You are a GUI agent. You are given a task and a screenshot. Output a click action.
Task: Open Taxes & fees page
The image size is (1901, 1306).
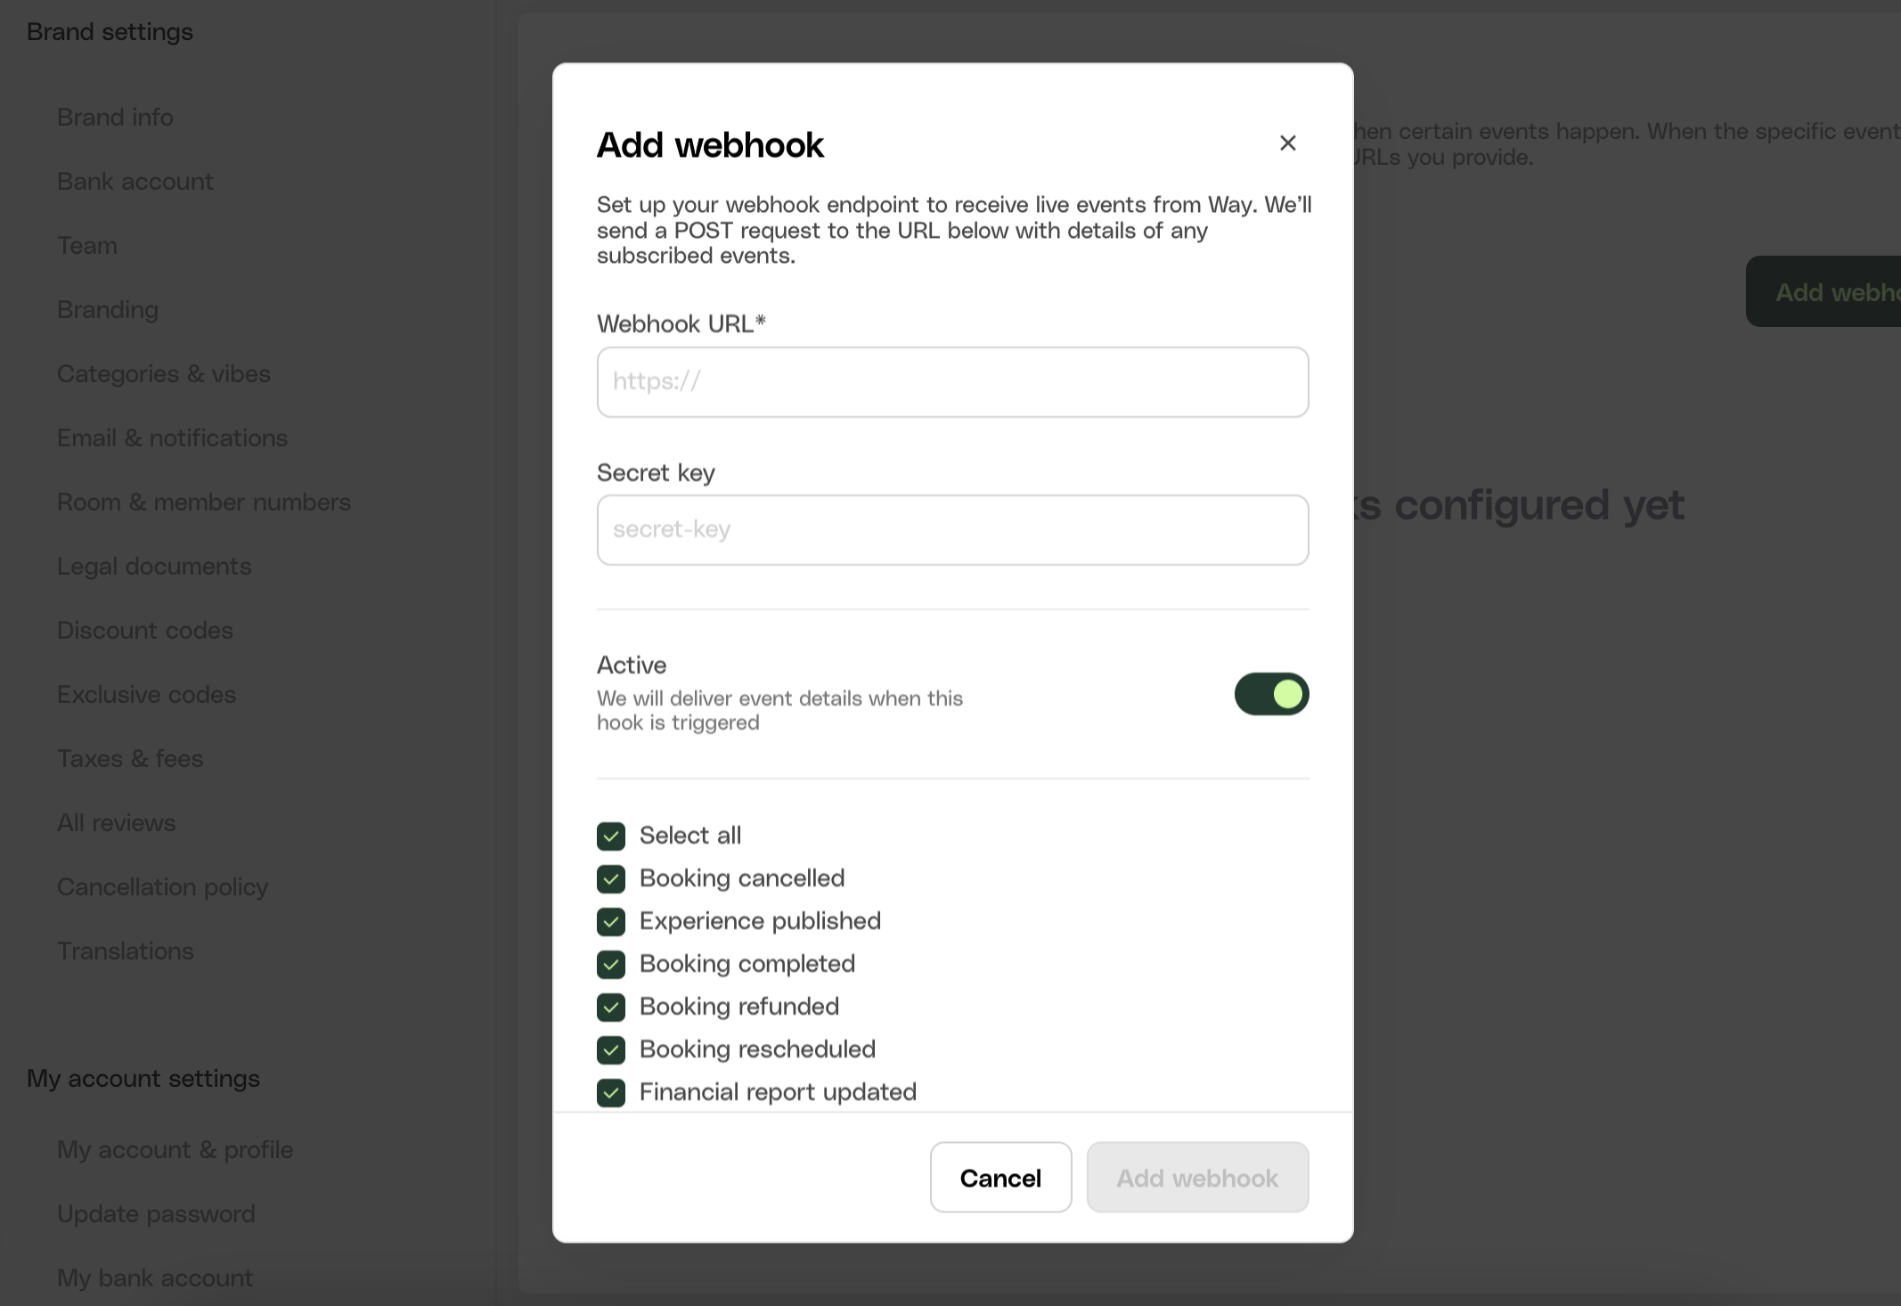[130, 759]
